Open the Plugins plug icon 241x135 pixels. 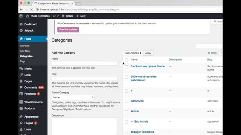[x=21, y=123]
